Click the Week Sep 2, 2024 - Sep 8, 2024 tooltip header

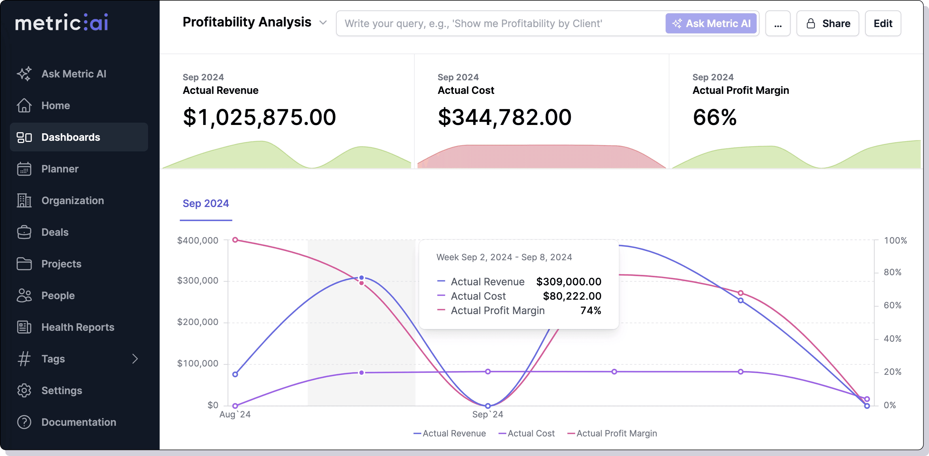pyautogui.click(x=504, y=257)
